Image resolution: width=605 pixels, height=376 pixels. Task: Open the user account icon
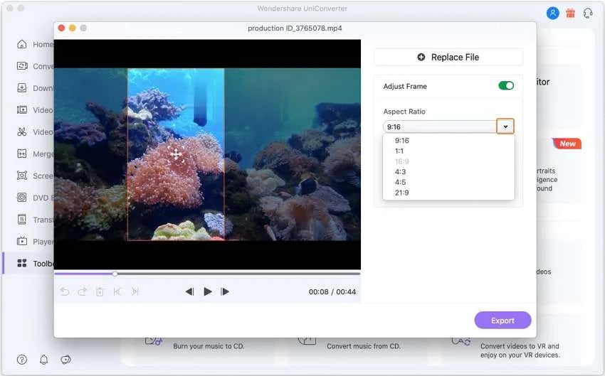[x=552, y=14]
